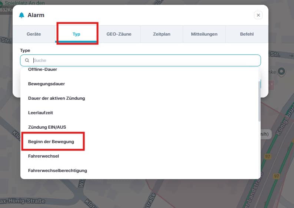Screen dimensions: 294x208
Task: Pick Beginn der Bewegung from list
Action: coord(51,142)
